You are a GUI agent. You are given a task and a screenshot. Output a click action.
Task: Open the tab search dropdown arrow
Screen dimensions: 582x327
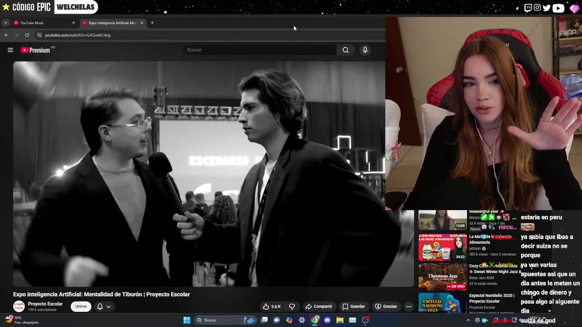[5, 23]
